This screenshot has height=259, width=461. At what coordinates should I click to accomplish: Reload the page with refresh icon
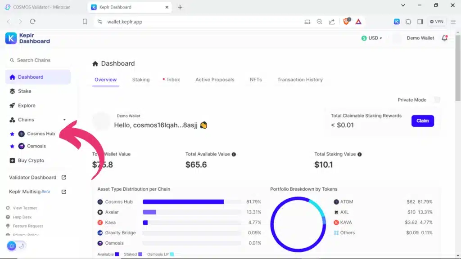pos(33,22)
